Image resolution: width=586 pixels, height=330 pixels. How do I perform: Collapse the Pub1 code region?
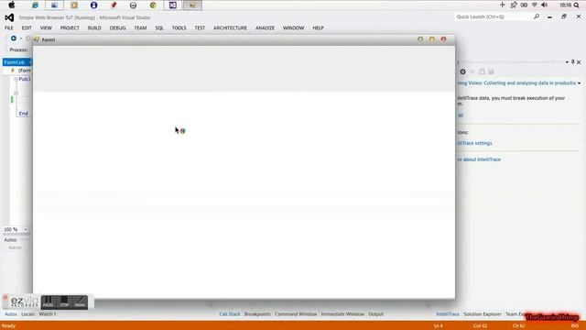click(16, 79)
